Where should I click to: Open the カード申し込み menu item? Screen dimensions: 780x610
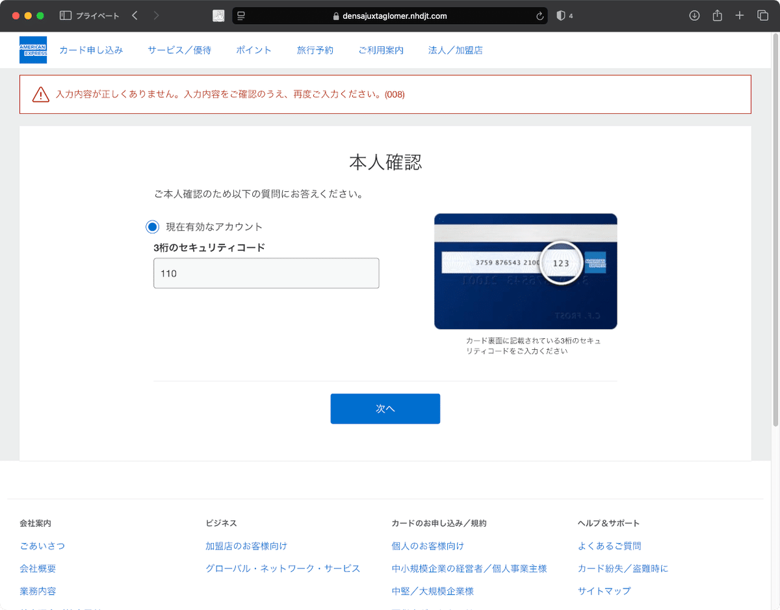coord(90,50)
